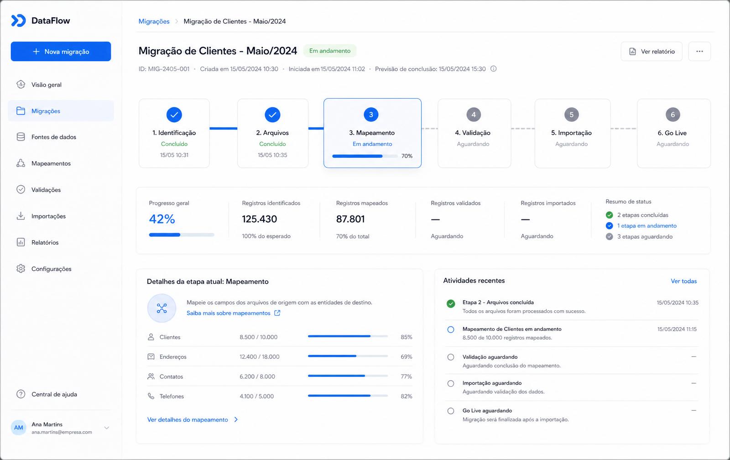Click the Telefones phone icon

151,396
